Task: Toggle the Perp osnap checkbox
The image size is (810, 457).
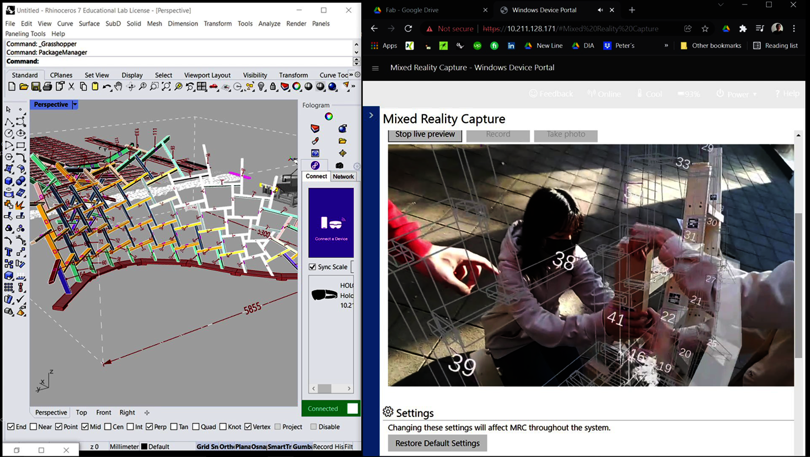Action: click(x=149, y=426)
